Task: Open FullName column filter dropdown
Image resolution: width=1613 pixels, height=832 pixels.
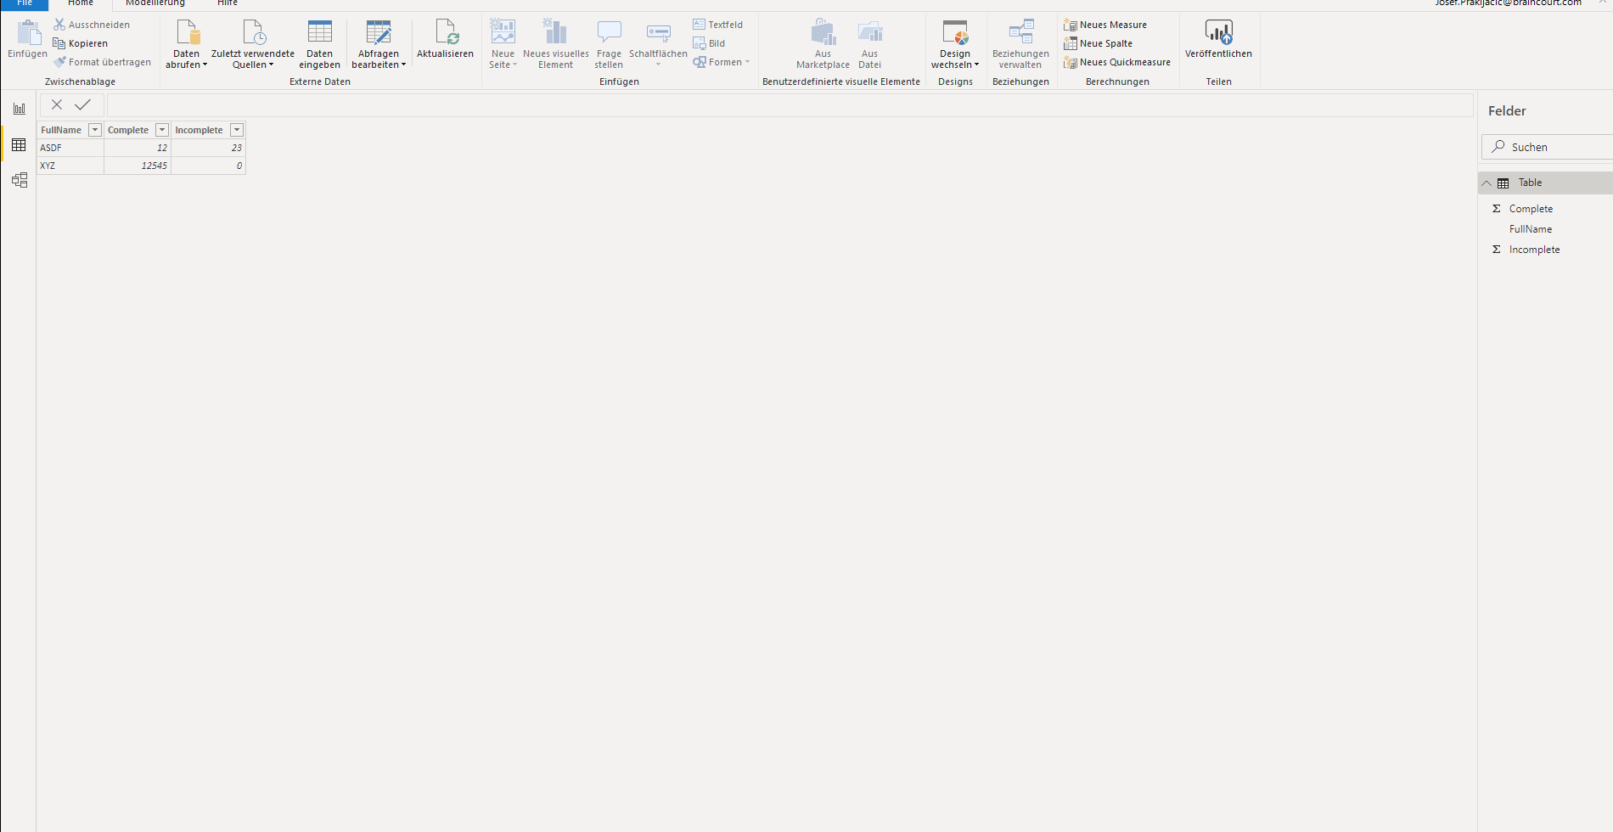Action: (95, 130)
